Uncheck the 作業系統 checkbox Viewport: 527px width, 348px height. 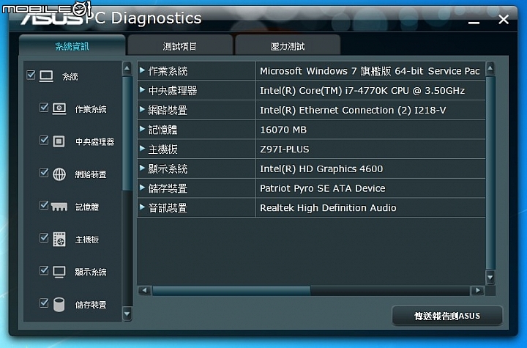pyautogui.click(x=44, y=107)
